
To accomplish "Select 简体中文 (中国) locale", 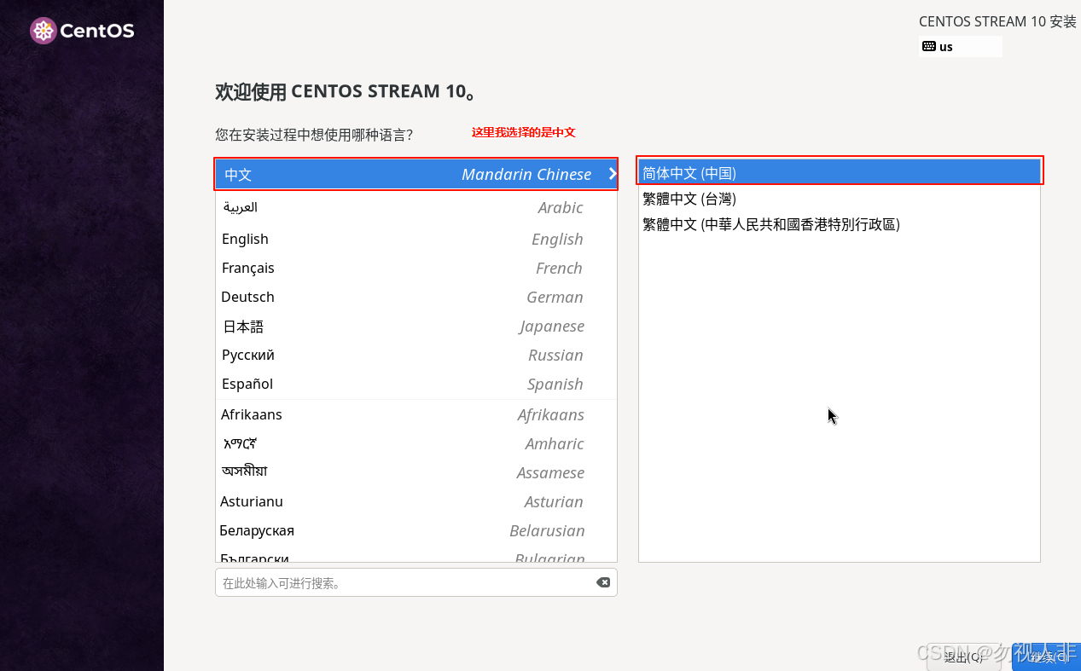I will click(x=840, y=172).
